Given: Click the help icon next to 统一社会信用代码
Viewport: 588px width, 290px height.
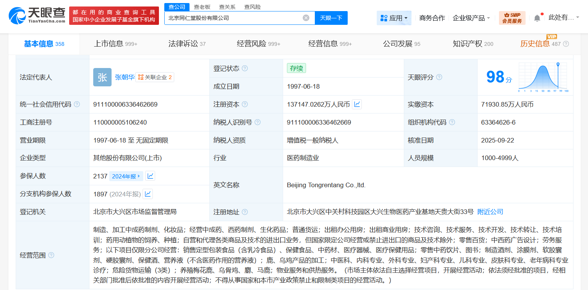Looking at the screenshot, I should point(77,104).
